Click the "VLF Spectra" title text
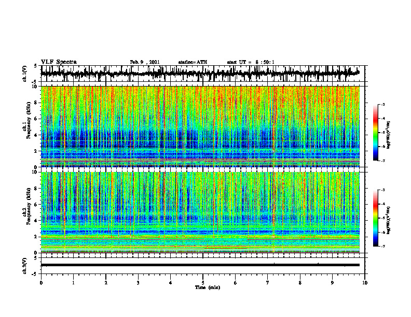Screen dimensions: 411x317 [59, 62]
